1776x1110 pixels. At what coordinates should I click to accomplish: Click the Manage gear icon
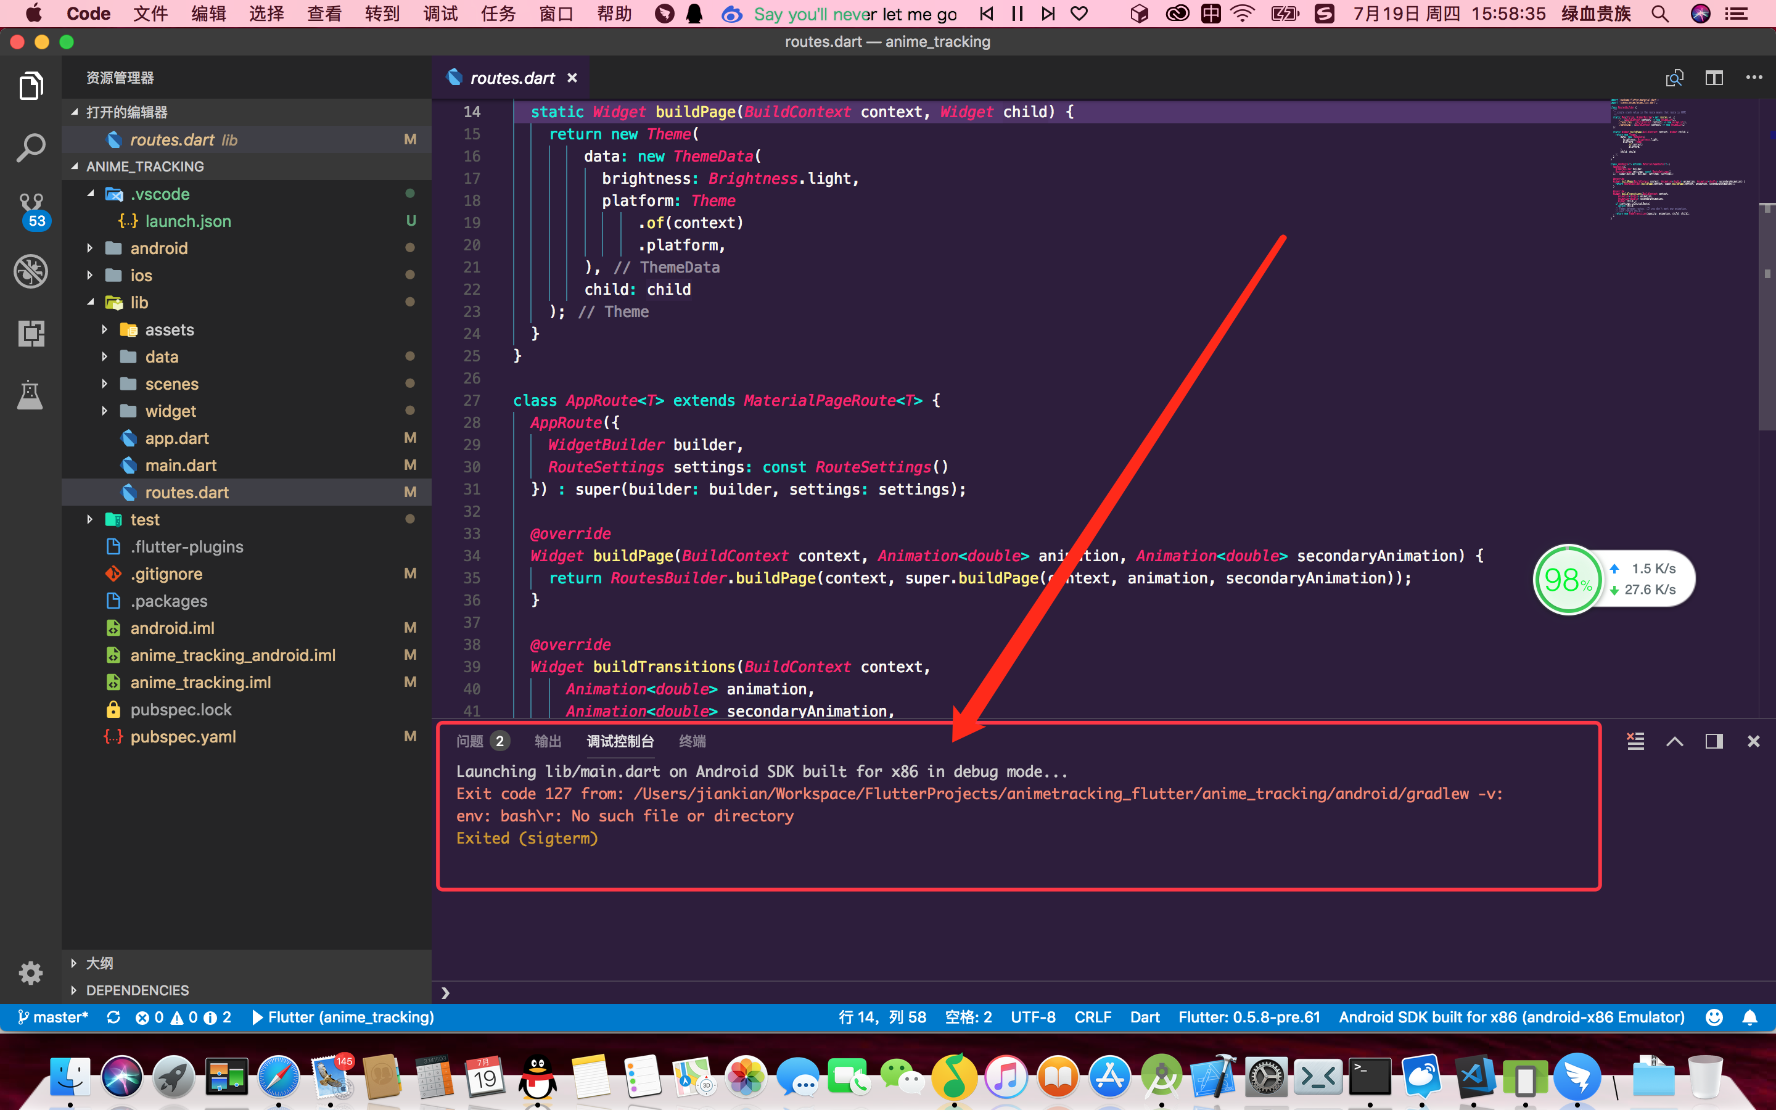point(31,974)
